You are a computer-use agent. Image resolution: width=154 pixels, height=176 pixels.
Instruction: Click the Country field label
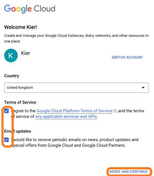tap(12, 76)
